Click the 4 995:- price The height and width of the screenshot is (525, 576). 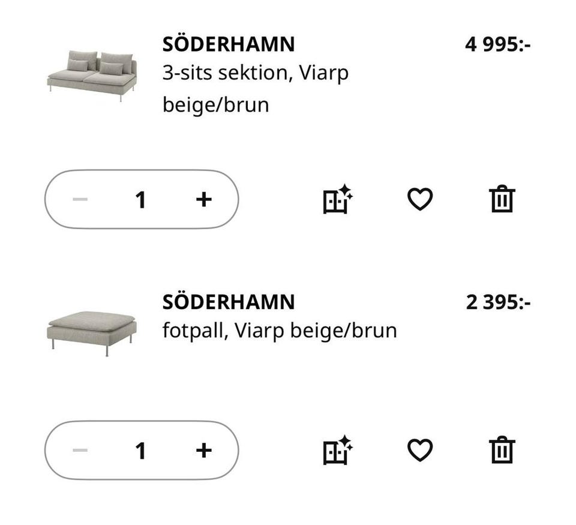[497, 44]
